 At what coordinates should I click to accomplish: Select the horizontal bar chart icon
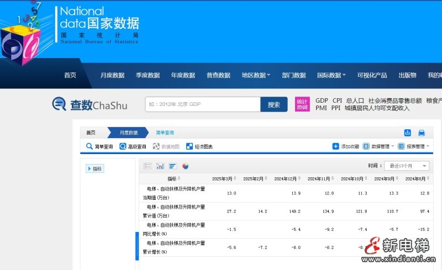tap(172, 166)
